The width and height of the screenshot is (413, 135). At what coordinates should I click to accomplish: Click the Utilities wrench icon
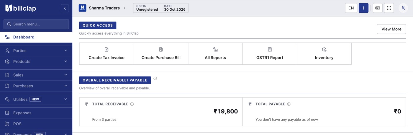[x=7, y=100]
